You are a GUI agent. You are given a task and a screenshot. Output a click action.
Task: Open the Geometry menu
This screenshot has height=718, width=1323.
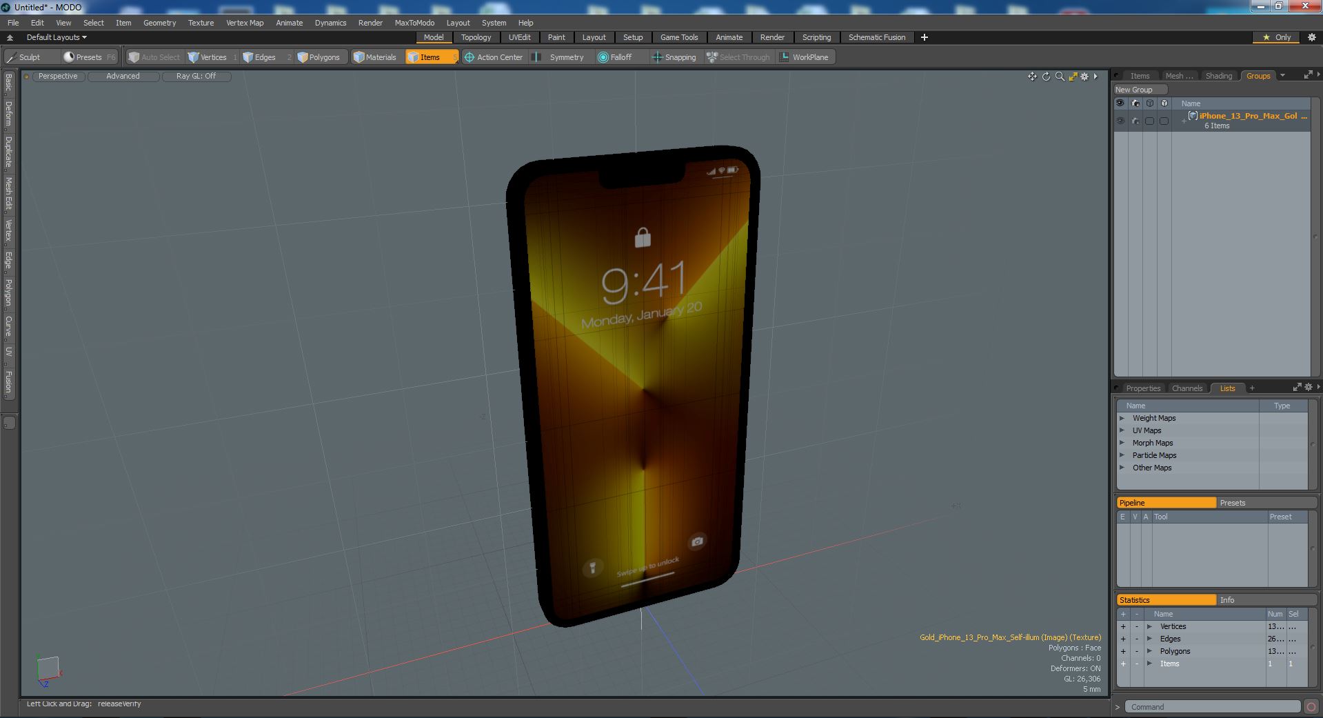point(159,23)
